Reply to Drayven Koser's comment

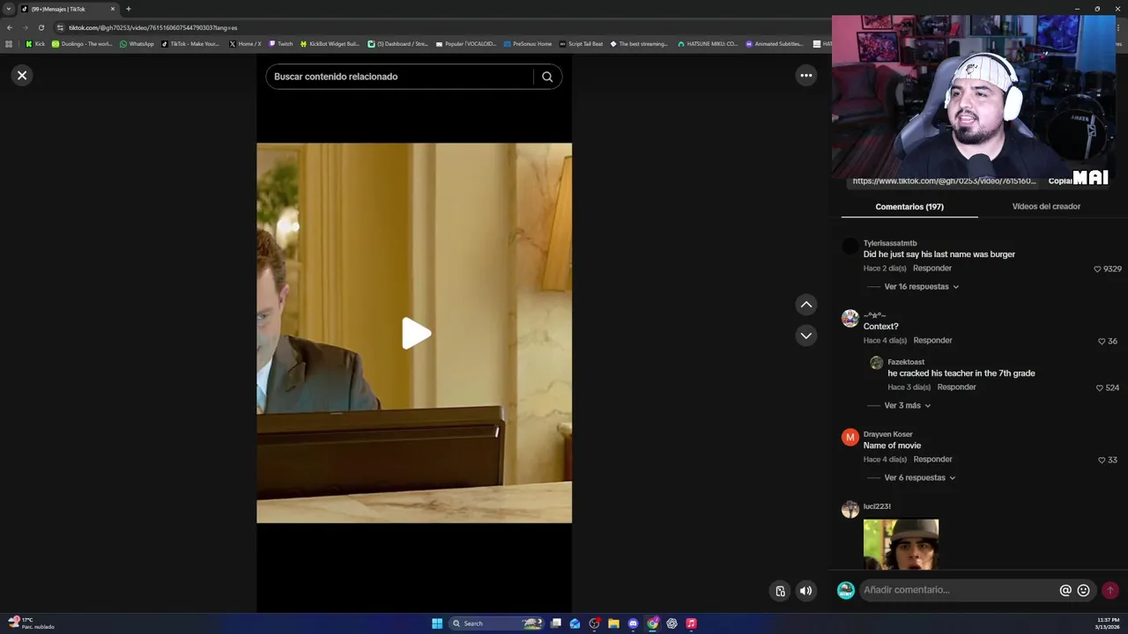point(932,460)
